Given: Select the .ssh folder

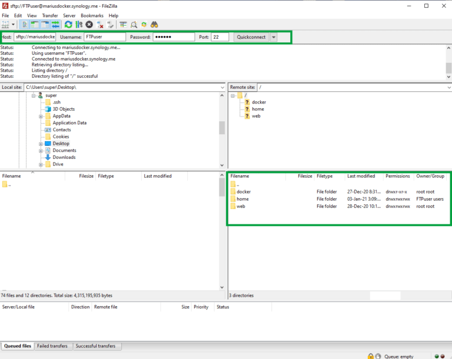Looking at the screenshot, I should pos(56,102).
